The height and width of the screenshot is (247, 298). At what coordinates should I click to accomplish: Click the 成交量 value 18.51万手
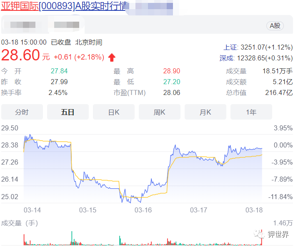[278, 71]
